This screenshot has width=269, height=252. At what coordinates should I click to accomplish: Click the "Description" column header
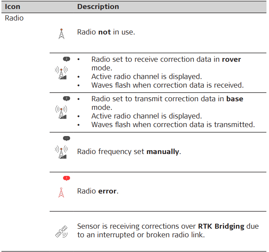98,7
